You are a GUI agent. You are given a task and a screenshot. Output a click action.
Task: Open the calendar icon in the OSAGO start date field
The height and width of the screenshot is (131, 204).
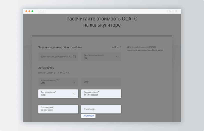tap(74, 56)
